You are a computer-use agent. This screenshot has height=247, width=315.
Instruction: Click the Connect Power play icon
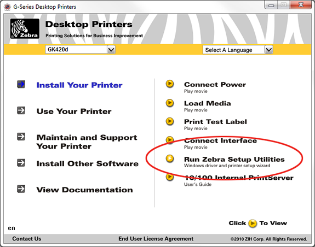pyautogui.click(x=170, y=84)
